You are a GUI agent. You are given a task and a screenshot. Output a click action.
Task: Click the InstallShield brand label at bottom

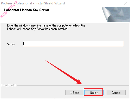tap(8, 85)
